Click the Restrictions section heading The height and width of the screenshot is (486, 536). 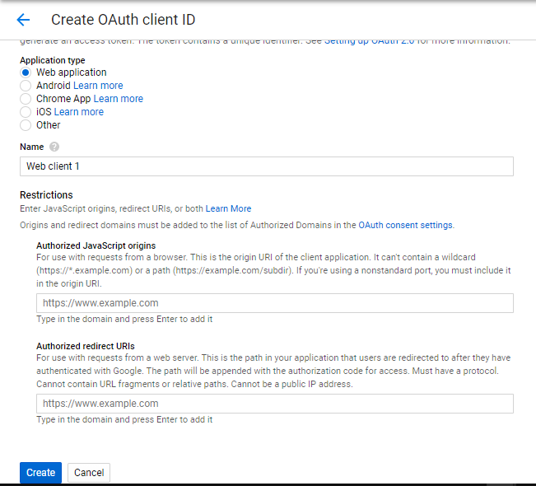(x=46, y=195)
